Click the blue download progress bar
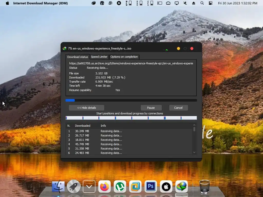The width and height of the screenshot is (263, 197). [131, 100]
